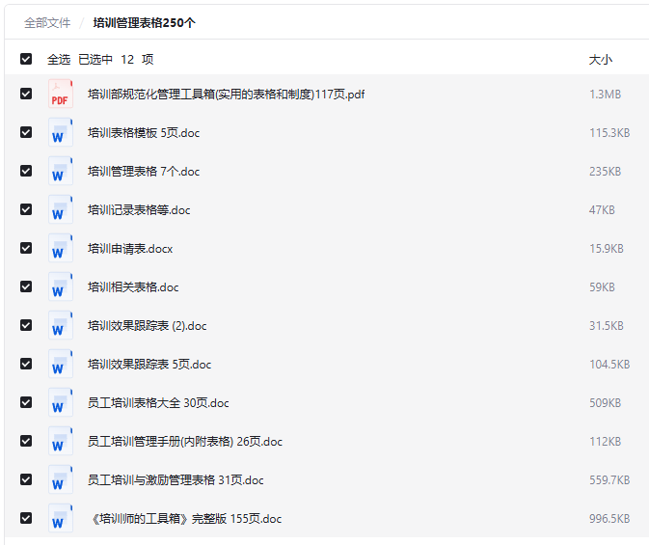649x545 pixels.
Task: Uncheck the checkbox for 培训效果跟踪表 5页.doc
Action: [26, 364]
